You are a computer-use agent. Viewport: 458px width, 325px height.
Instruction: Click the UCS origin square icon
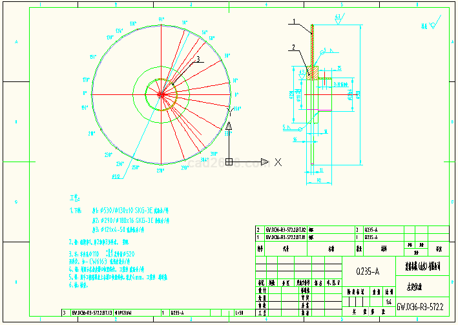228,162
